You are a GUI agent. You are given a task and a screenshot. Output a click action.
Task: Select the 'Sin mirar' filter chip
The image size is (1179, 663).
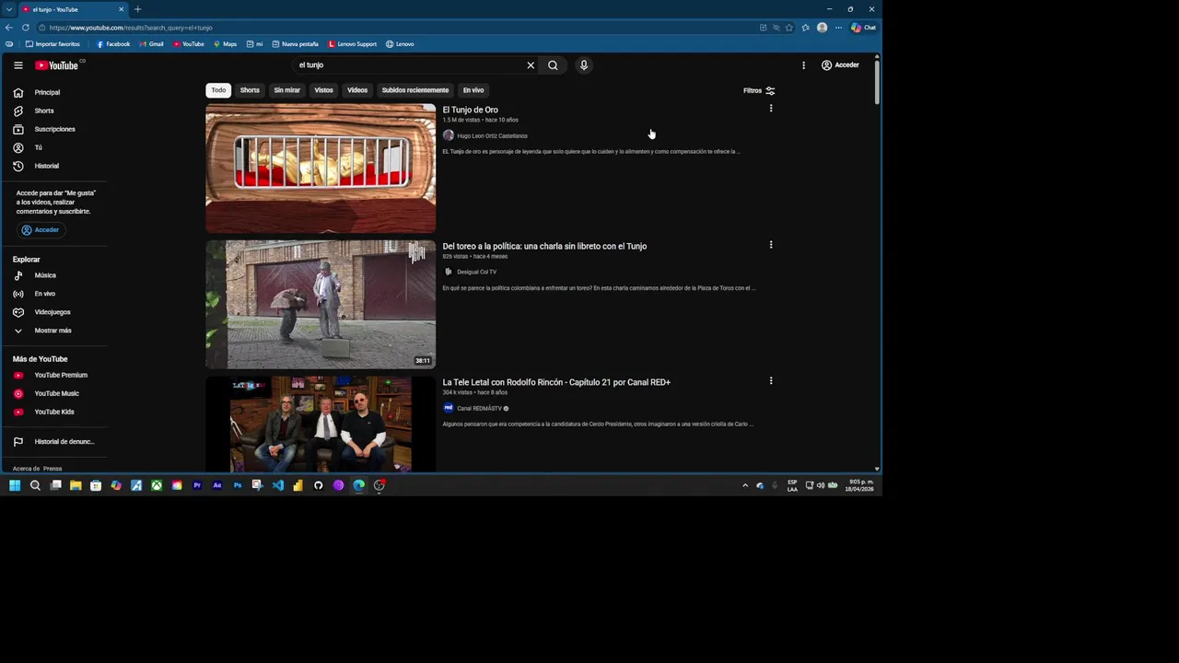click(286, 90)
